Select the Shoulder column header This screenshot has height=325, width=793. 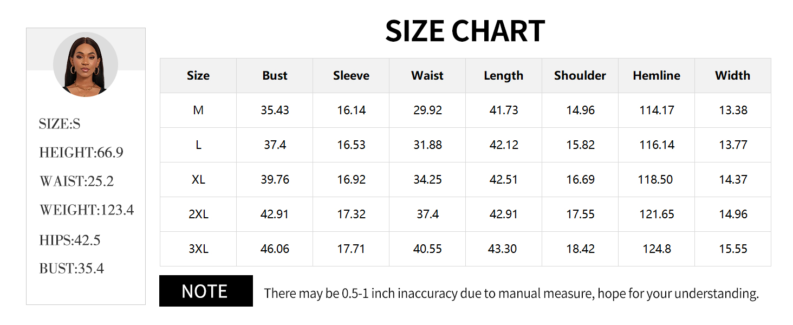pos(580,76)
